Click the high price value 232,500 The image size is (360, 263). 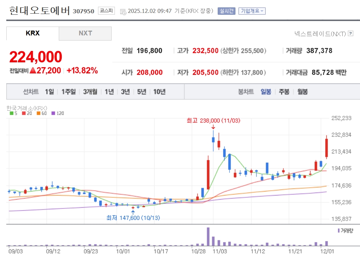pos(205,51)
